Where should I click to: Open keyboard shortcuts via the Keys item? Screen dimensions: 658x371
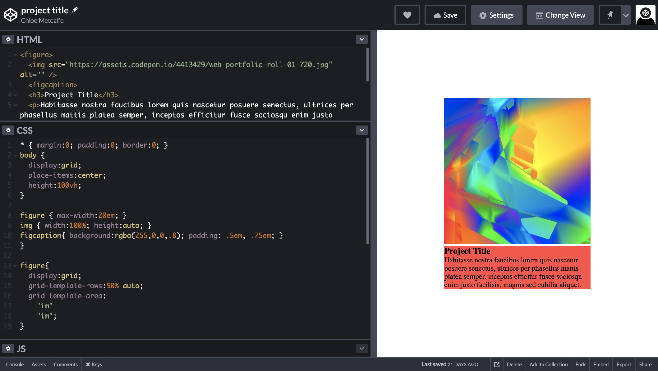pos(94,364)
